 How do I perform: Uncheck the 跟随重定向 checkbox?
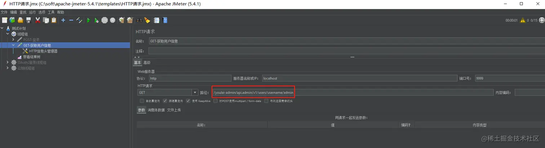point(165,101)
